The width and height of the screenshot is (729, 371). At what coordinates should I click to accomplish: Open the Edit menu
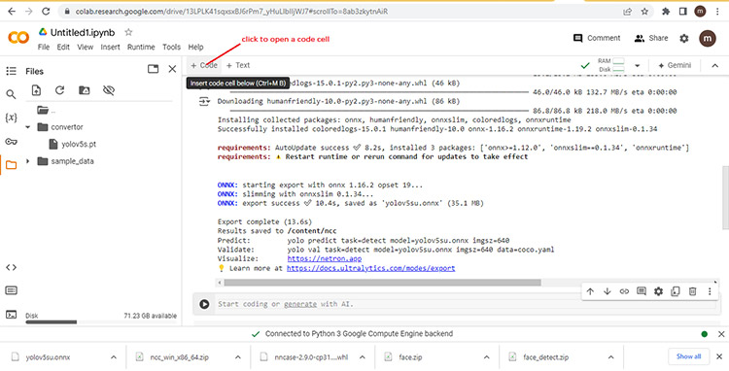coord(63,47)
